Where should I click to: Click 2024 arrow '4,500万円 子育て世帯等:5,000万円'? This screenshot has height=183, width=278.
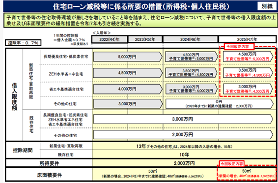(191, 57)
